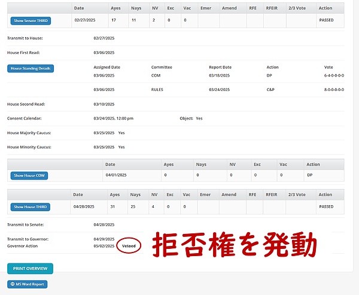The height and width of the screenshot is (295, 359).
Task: Click the Report Date column heading
Action: pos(220,68)
